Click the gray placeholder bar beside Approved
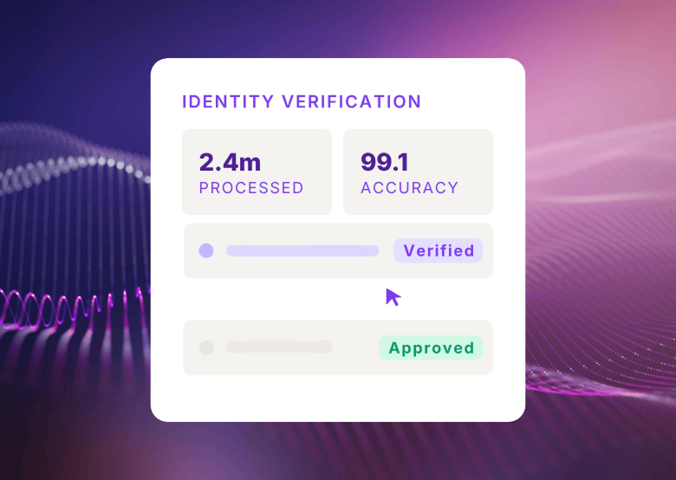The image size is (676, 480). pyautogui.click(x=278, y=347)
